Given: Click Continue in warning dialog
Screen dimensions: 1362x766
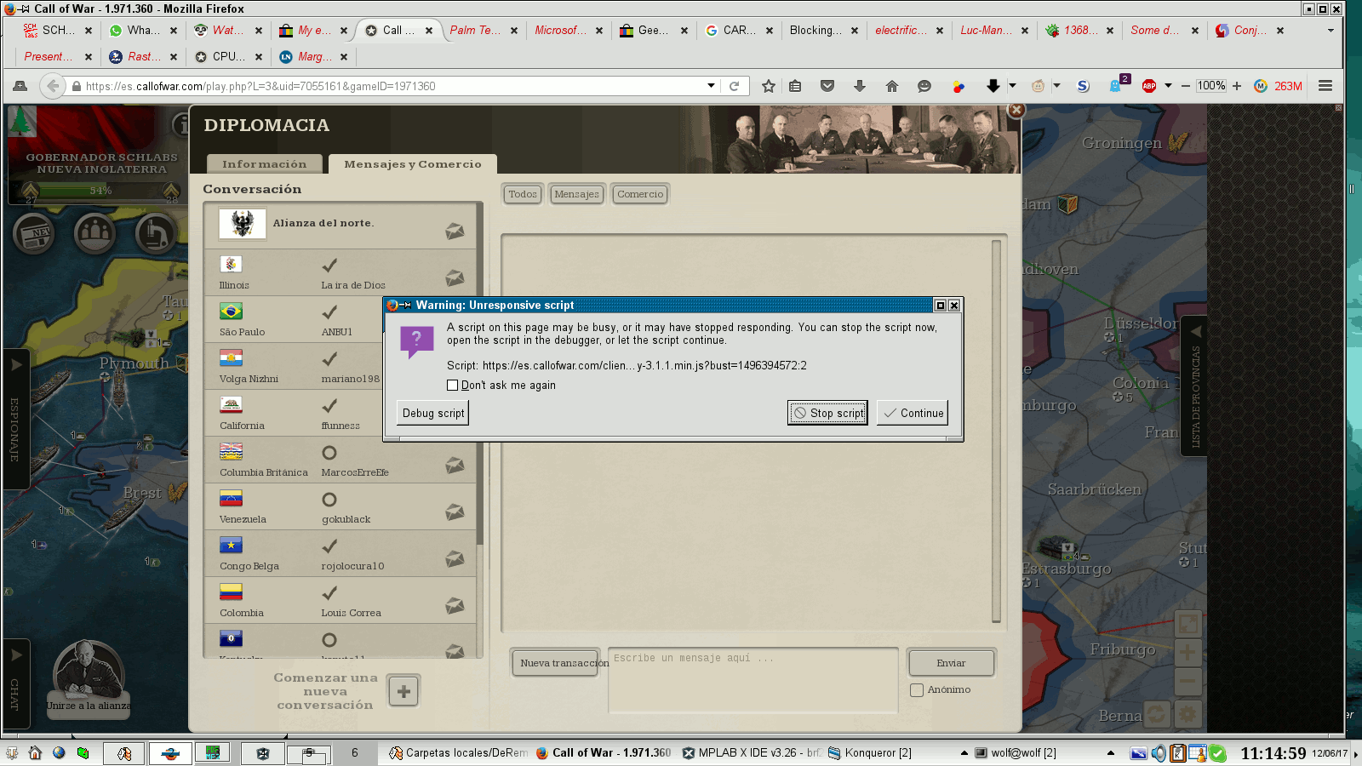Looking at the screenshot, I should 913,413.
